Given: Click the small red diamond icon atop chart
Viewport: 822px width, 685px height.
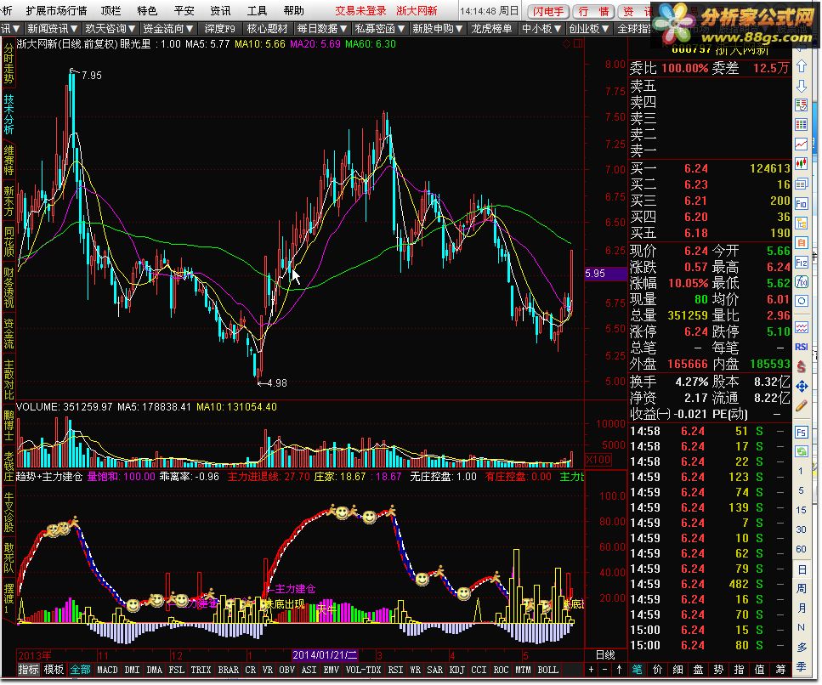Looking at the screenshot, I should 567,44.
